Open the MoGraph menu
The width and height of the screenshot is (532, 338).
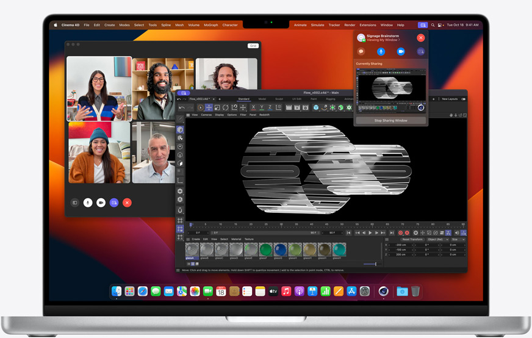click(x=210, y=25)
